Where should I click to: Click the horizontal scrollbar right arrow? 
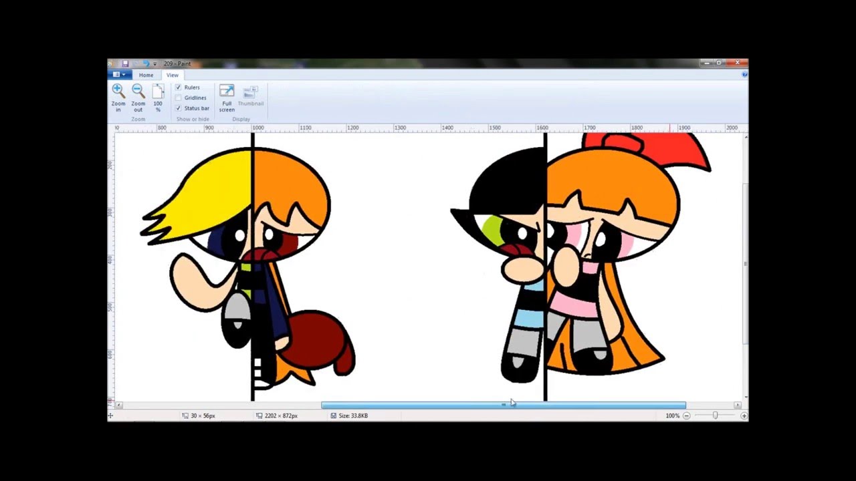tap(738, 405)
